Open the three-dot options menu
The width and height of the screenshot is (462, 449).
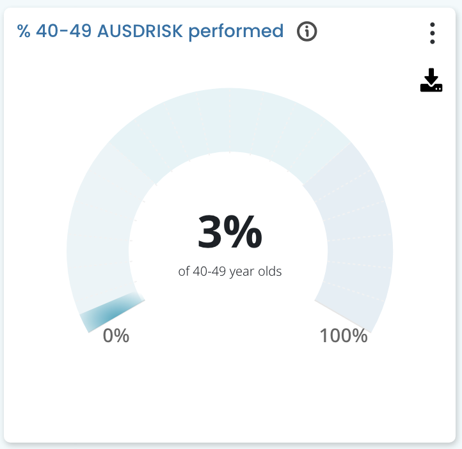pos(433,33)
